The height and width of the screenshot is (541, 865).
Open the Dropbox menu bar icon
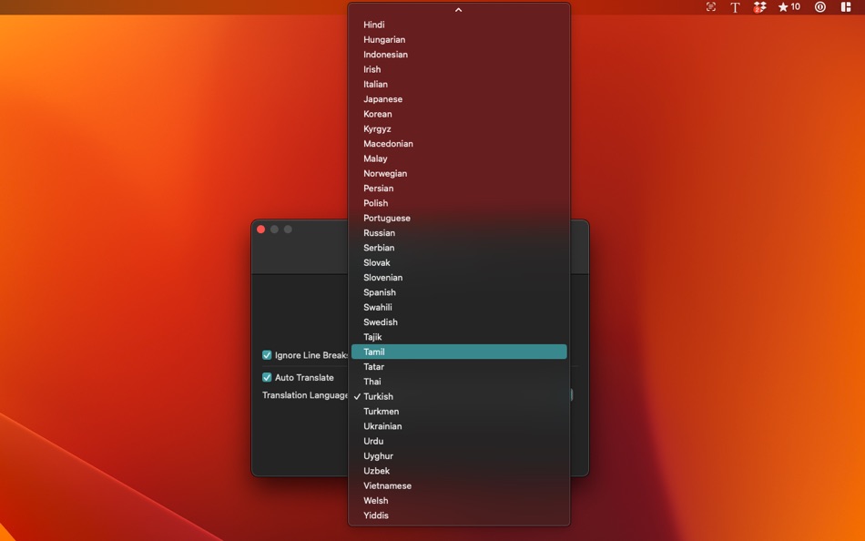(x=759, y=7)
